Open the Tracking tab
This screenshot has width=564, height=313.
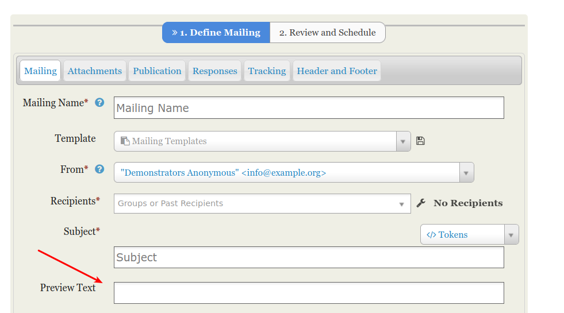coord(267,71)
